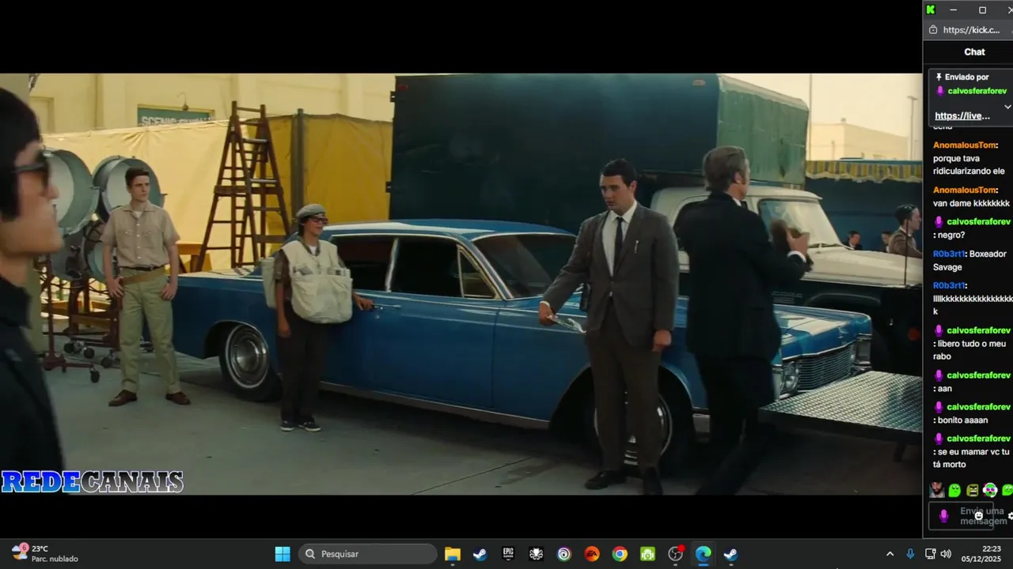Click the 'bonito aaaan' message text

pos(962,420)
